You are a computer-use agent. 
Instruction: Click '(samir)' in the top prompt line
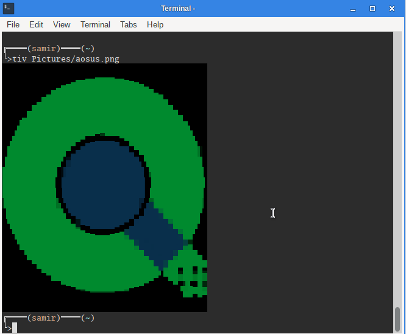click(x=44, y=48)
